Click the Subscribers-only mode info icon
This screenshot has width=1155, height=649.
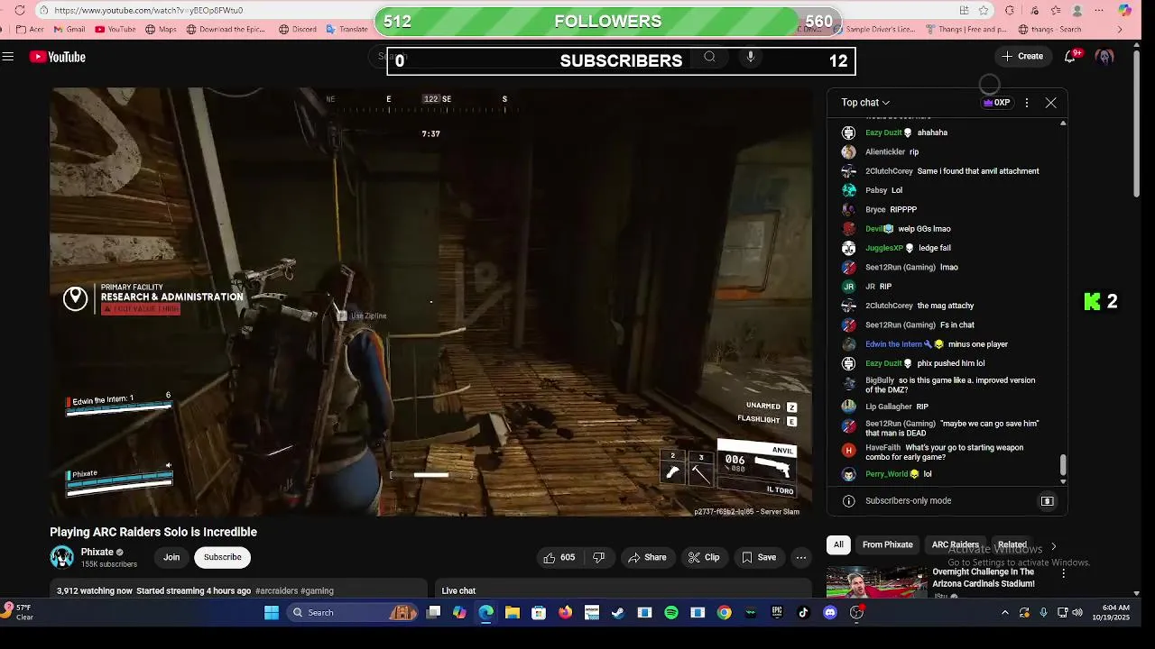click(x=848, y=501)
